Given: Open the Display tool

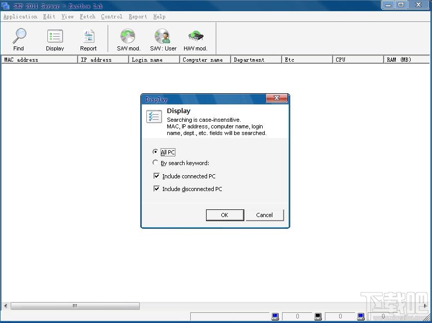Looking at the screenshot, I should click(x=55, y=39).
